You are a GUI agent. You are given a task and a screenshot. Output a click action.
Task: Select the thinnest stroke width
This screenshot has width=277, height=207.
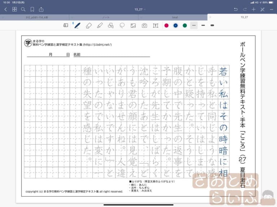(194, 26)
